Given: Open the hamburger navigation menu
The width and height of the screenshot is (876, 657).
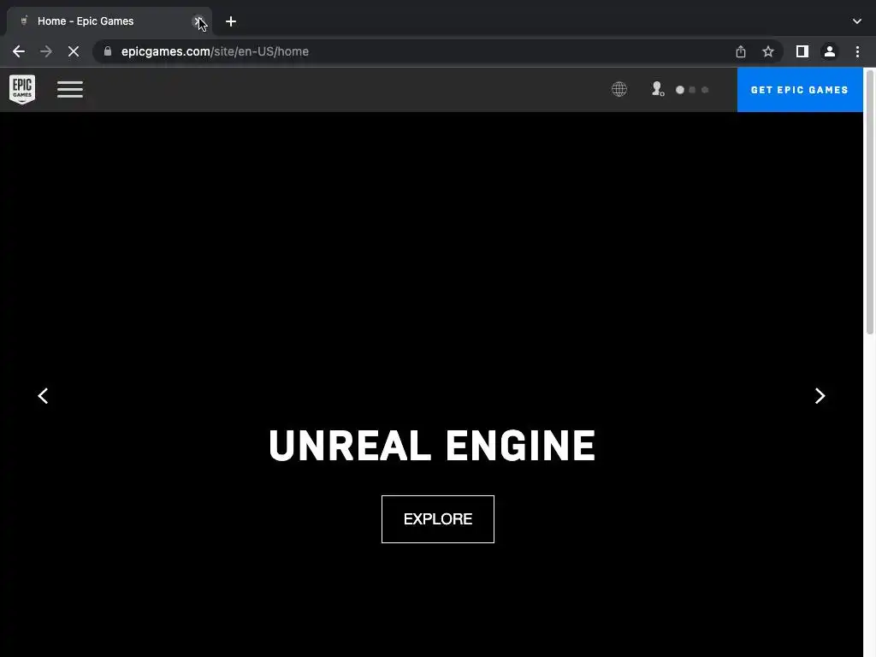Looking at the screenshot, I should point(70,89).
